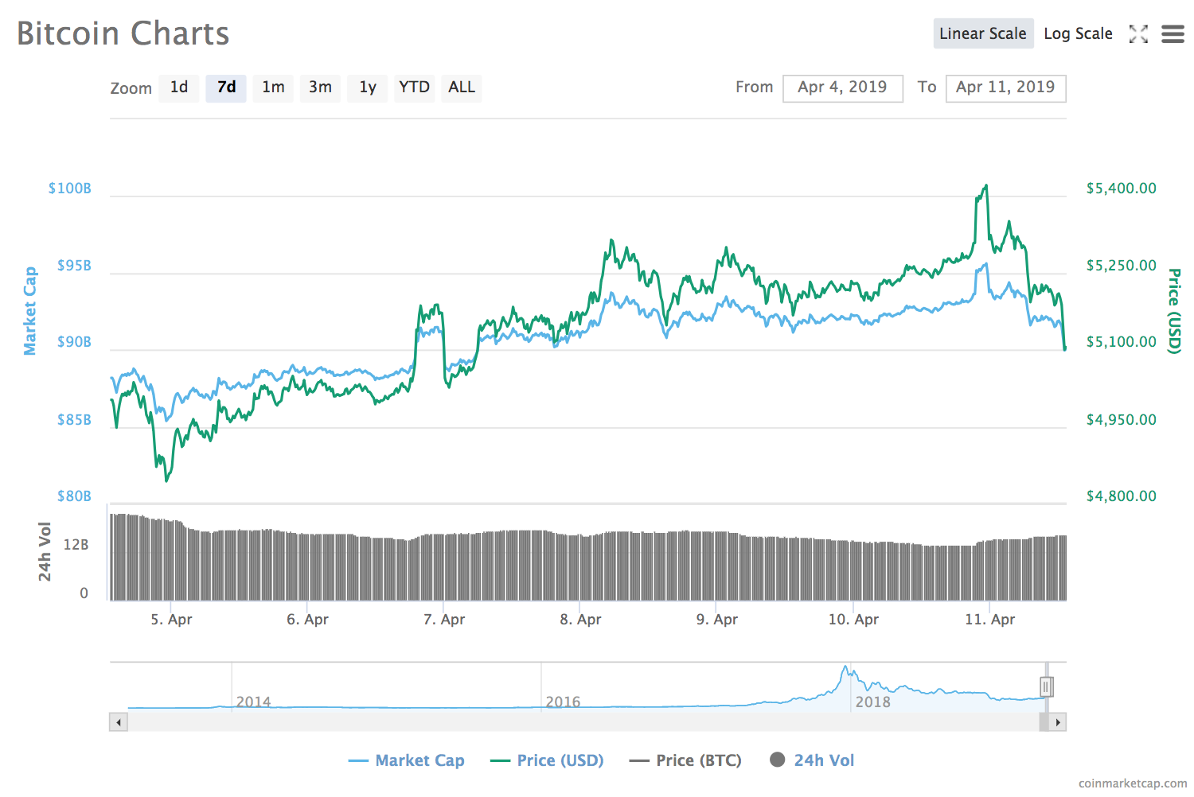Switch to Log Scale
This screenshot has width=1194, height=797.
point(1078,33)
